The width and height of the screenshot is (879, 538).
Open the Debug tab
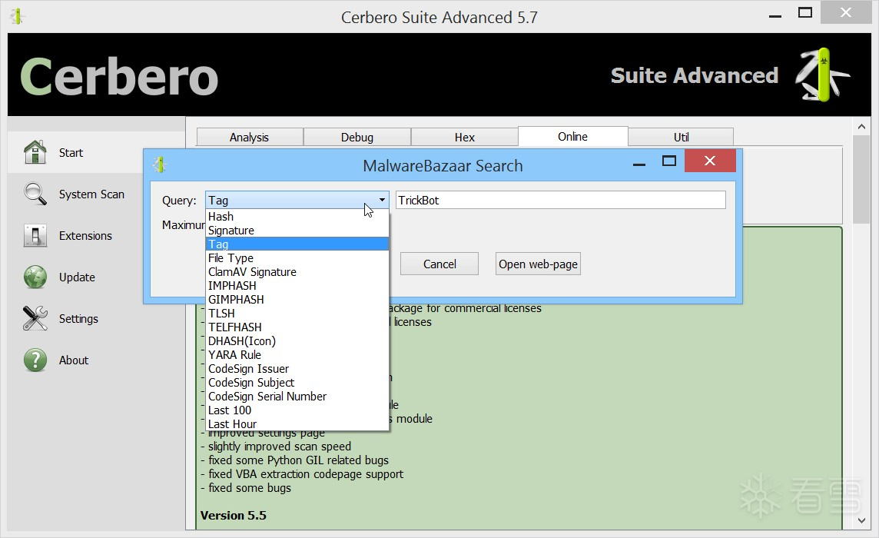pyautogui.click(x=357, y=138)
